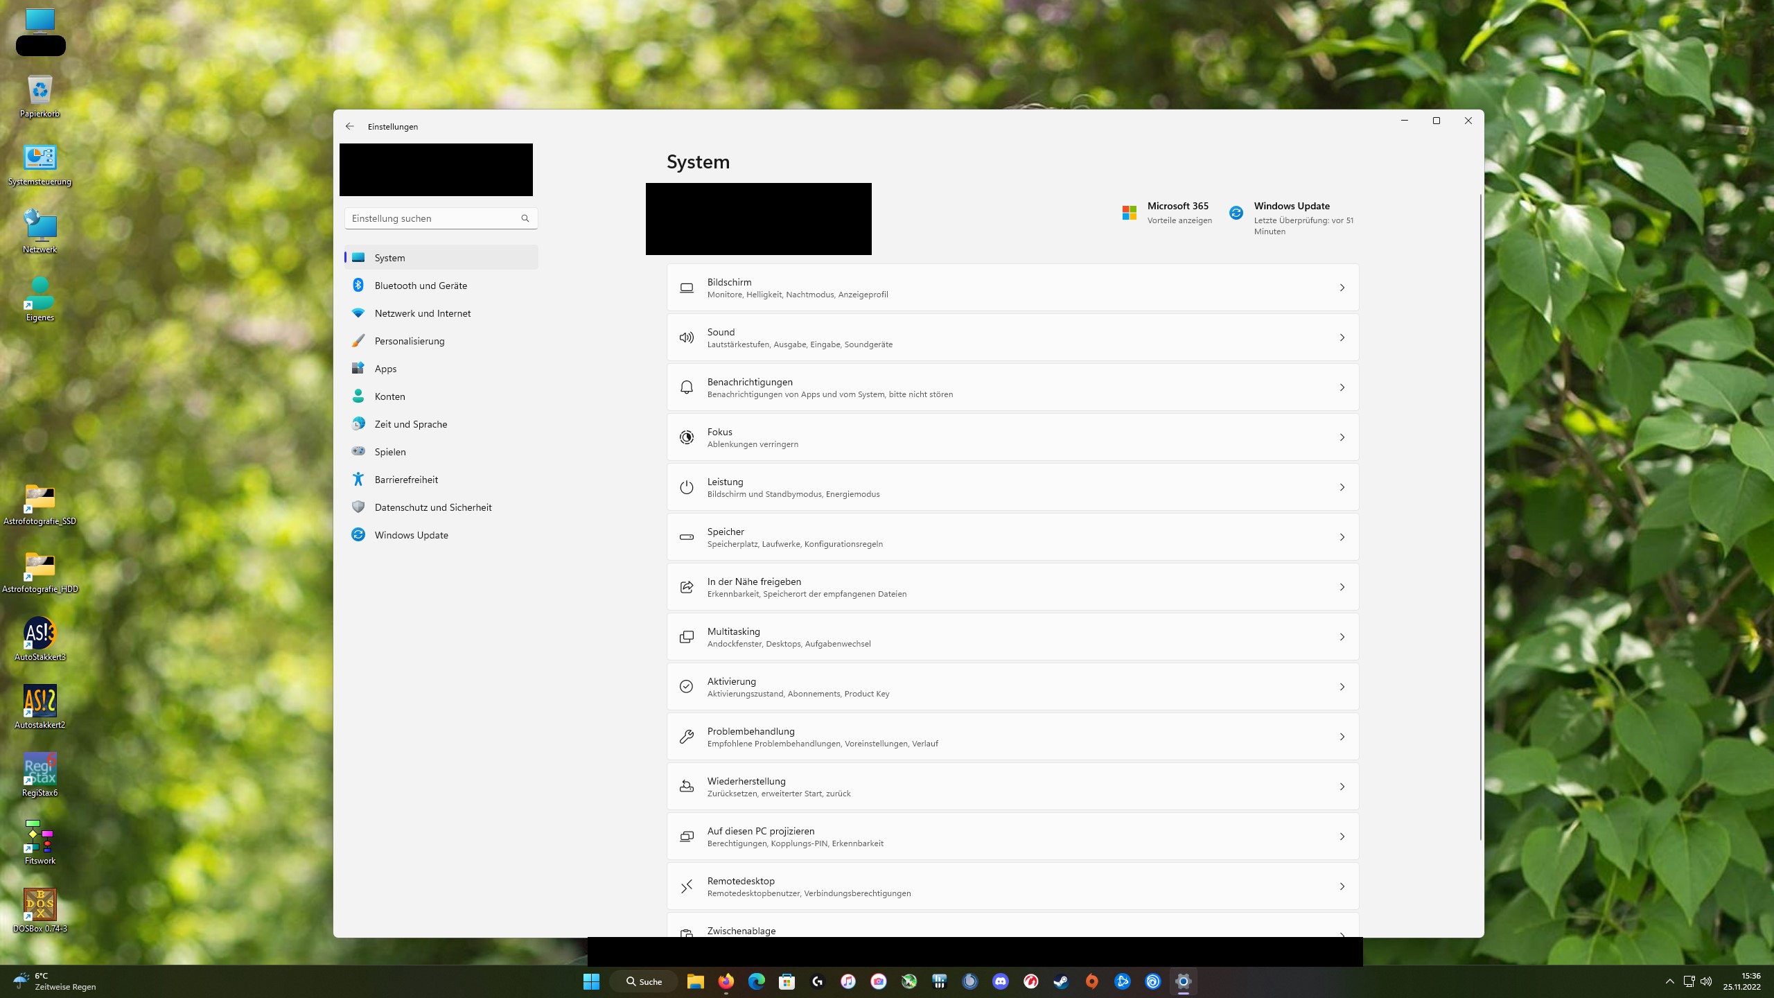Click the settings window vertical scrollbar
1774x998 pixels.
(1480, 516)
